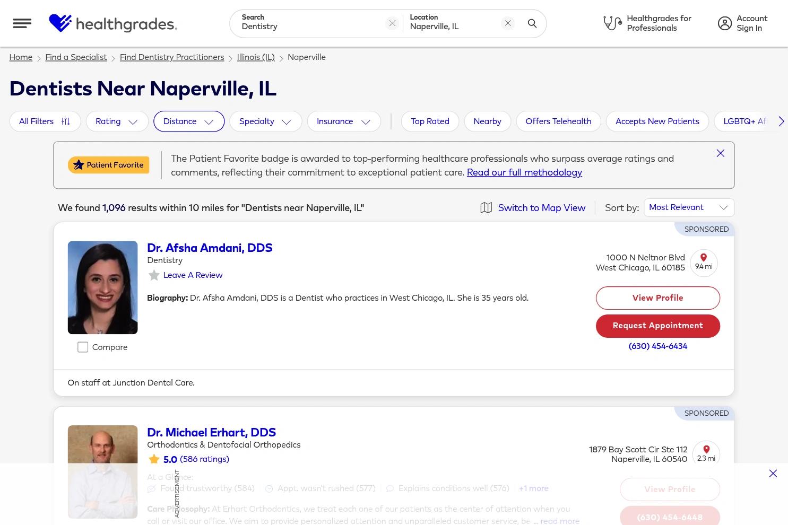Open Read our full methodology link
Viewport: 788px width, 525px height.
coord(524,172)
